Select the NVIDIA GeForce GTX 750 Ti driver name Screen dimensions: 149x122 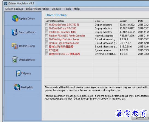(x=64, y=25)
